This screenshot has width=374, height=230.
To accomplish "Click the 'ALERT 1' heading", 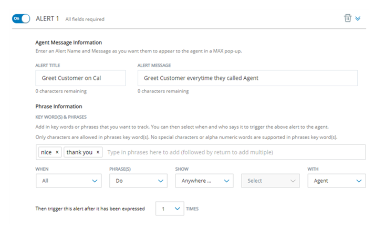I will coord(47,18).
